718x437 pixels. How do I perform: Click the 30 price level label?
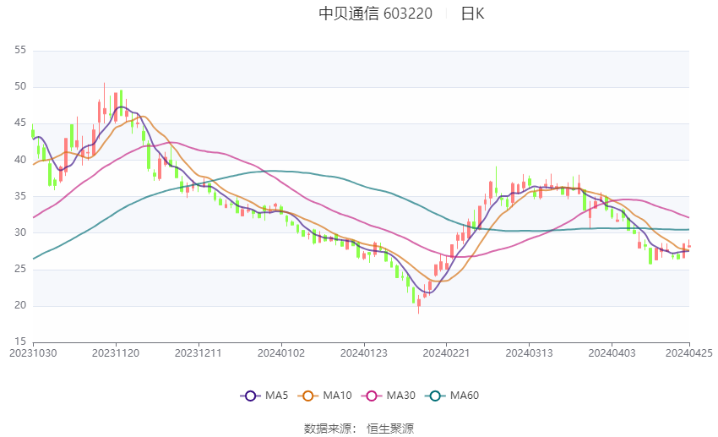20,232
